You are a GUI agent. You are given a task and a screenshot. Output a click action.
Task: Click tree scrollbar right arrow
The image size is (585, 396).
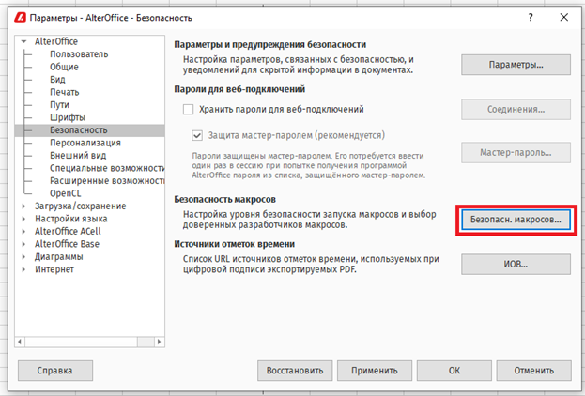coord(160,342)
